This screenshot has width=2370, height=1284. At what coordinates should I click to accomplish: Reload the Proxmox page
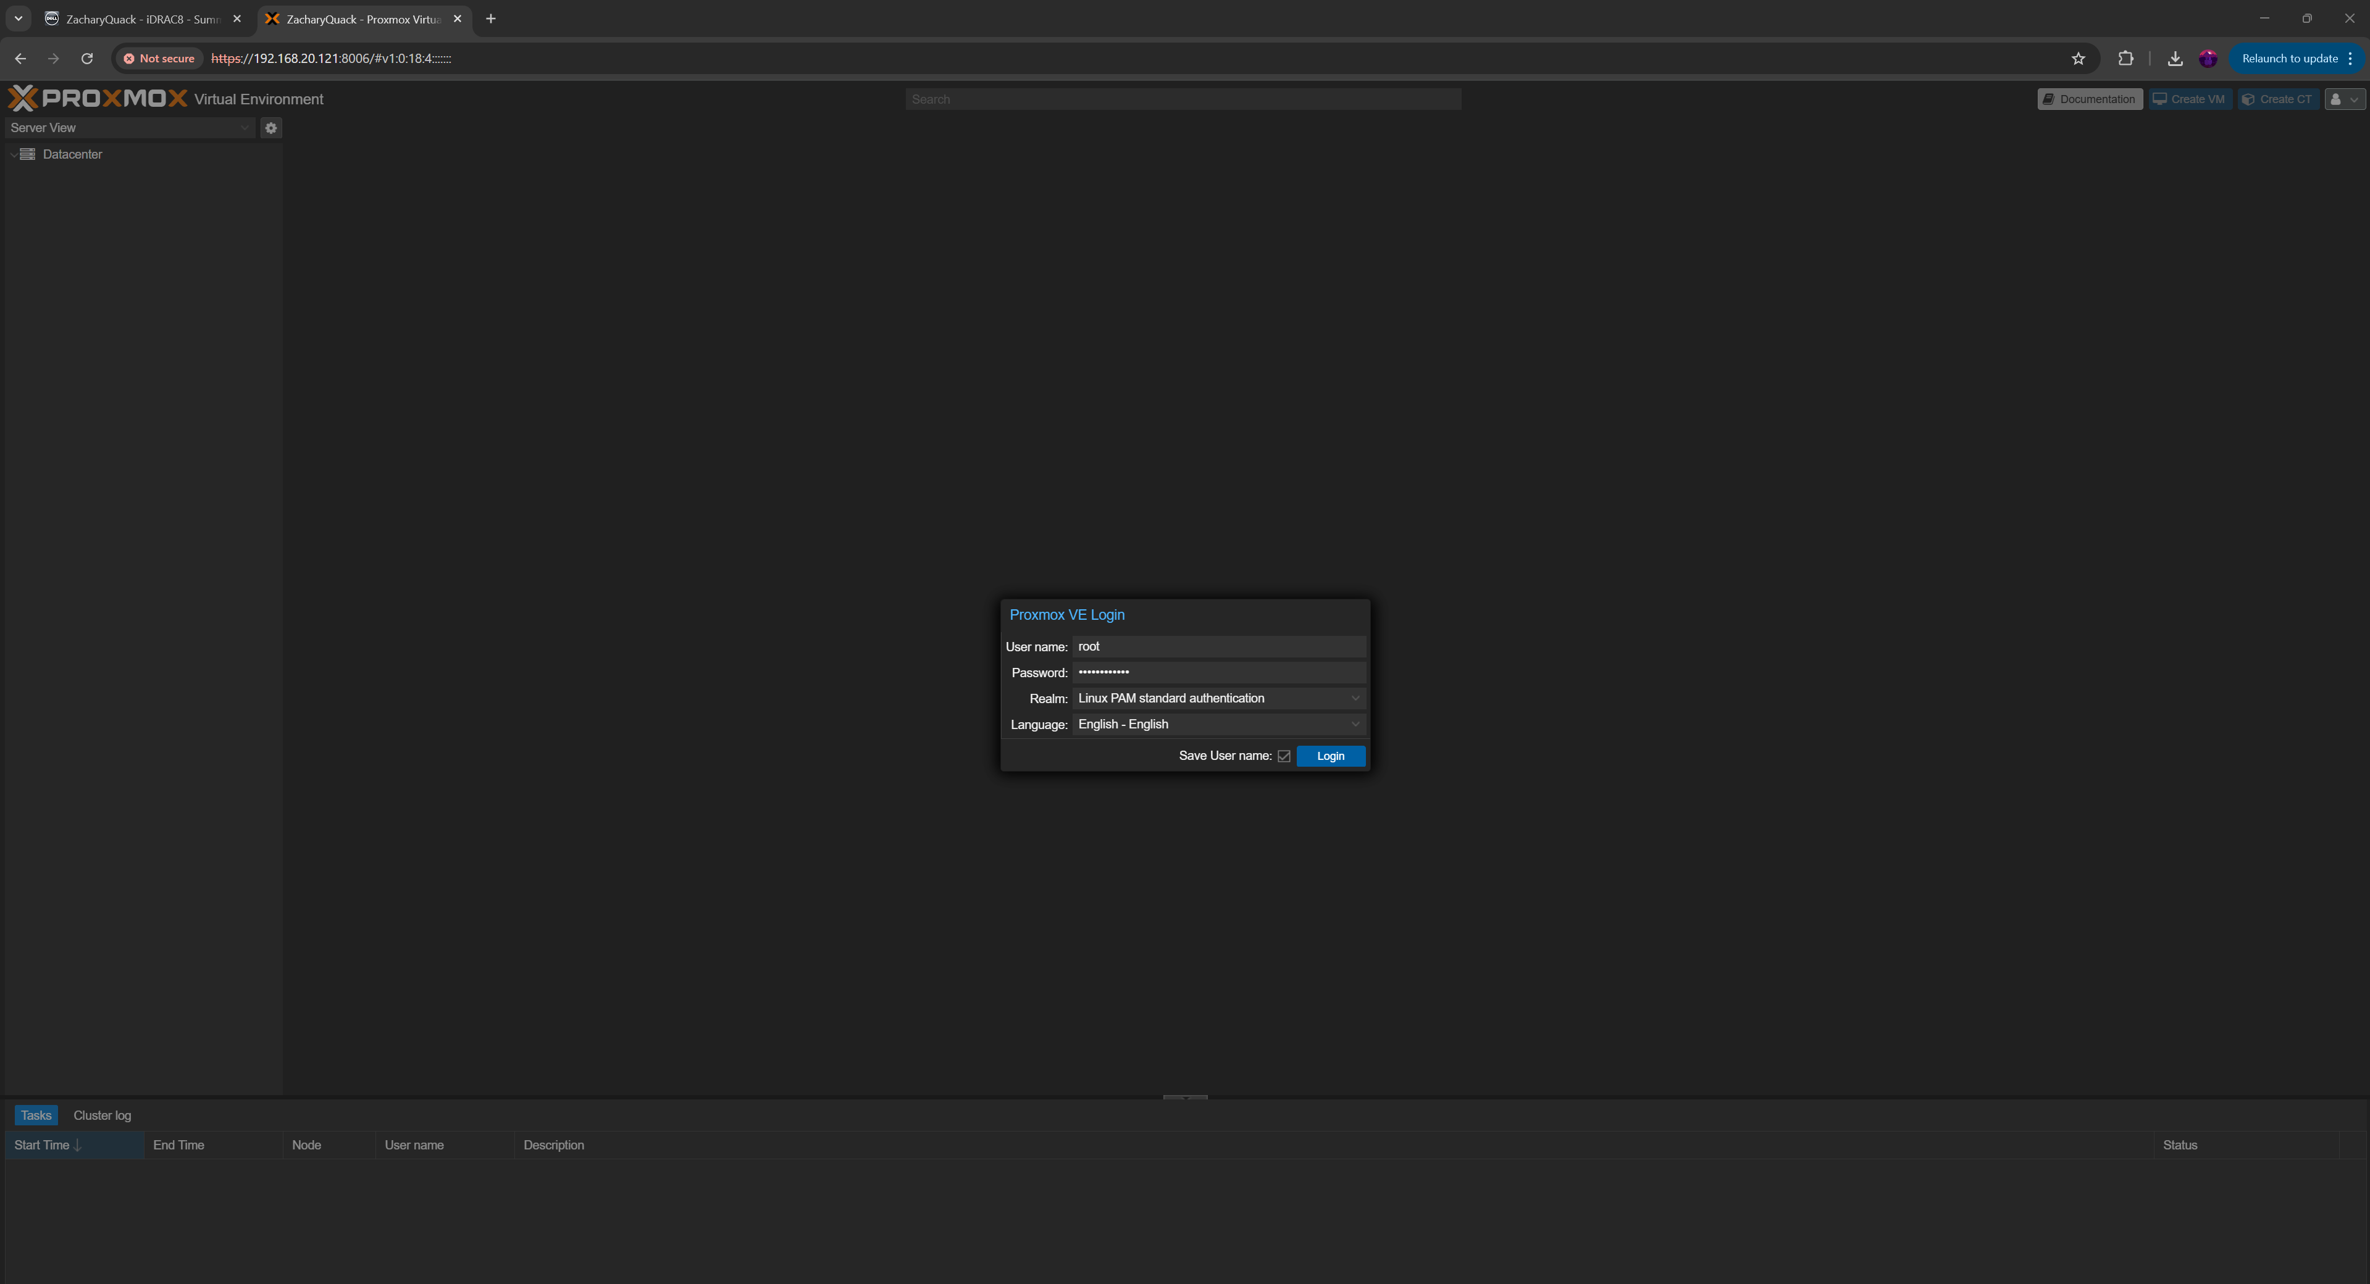[88, 59]
